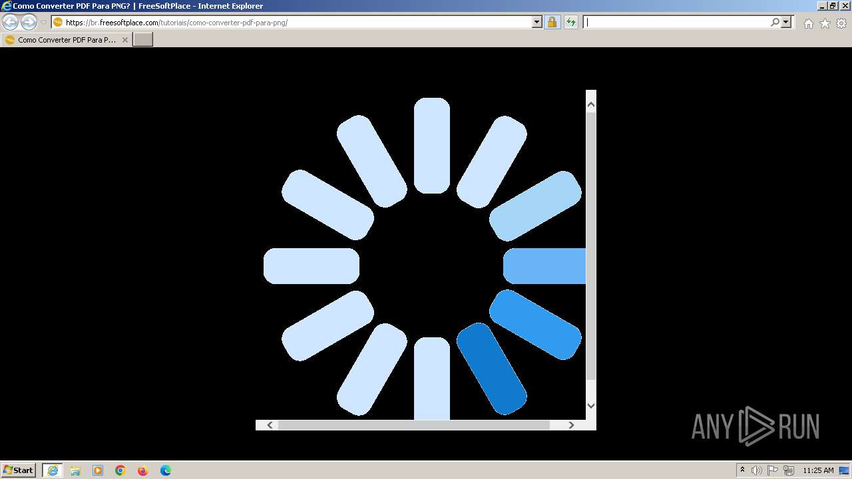Close the Como Converter PDF tab
Image resolution: width=852 pixels, height=479 pixels.
(x=124, y=40)
